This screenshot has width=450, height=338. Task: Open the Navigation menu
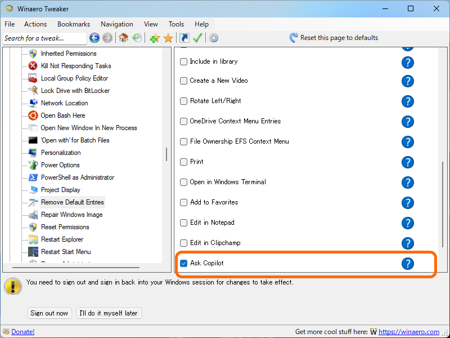pos(117,24)
